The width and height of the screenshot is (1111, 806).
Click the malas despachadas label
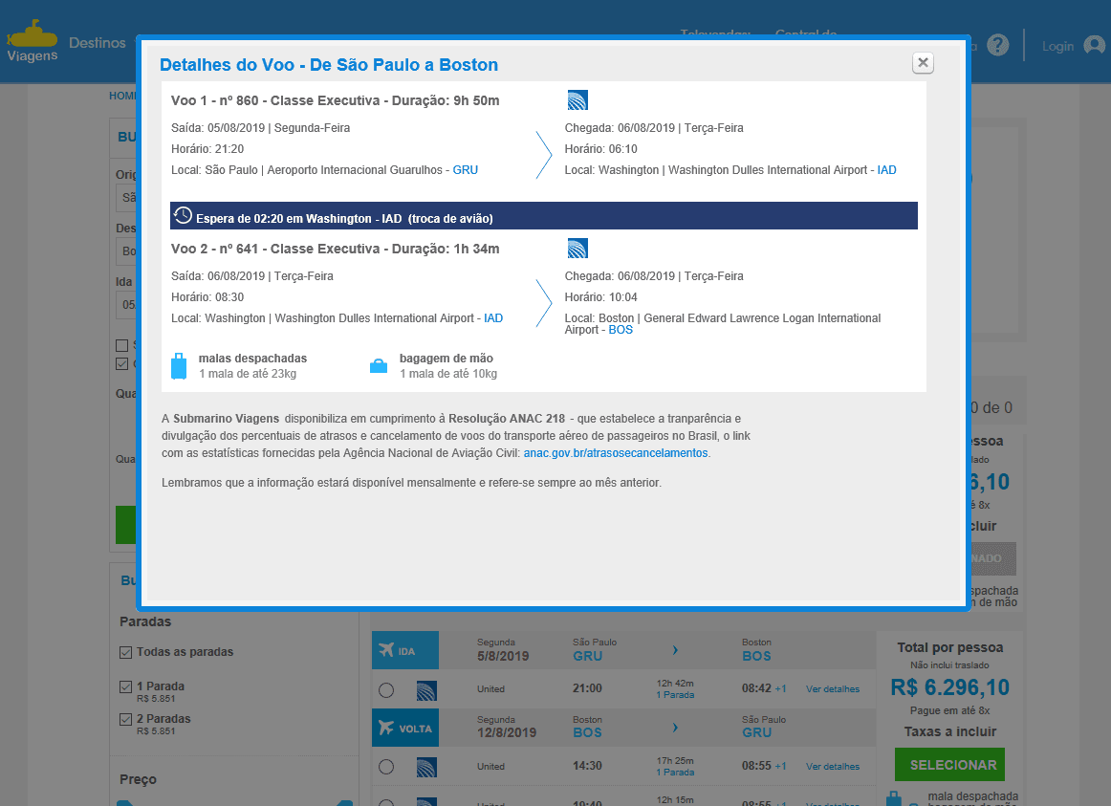pyautogui.click(x=252, y=359)
